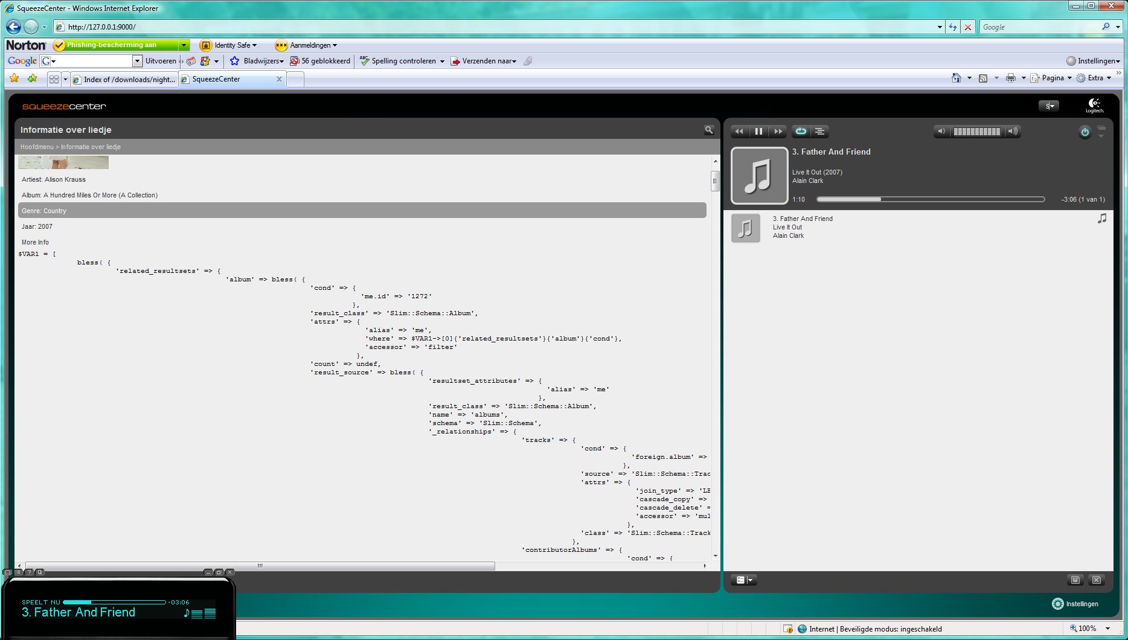Open the playlist view options dropdown
1128x640 pixels.
tap(744, 580)
